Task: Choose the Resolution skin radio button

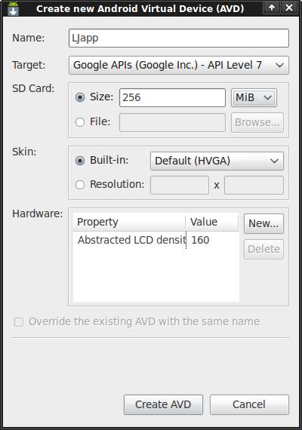Action: tap(80, 185)
